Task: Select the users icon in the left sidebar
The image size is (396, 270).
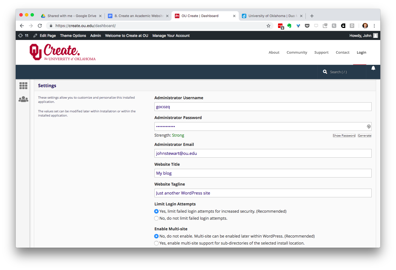Action: [23, 99]
